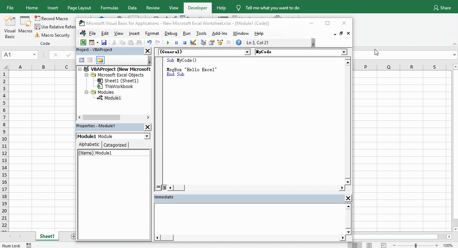458x248 pixels.
Task: Toggle Use Relative References in Excel ribbon
Action: pyautogui.click(x=55, y=27)
